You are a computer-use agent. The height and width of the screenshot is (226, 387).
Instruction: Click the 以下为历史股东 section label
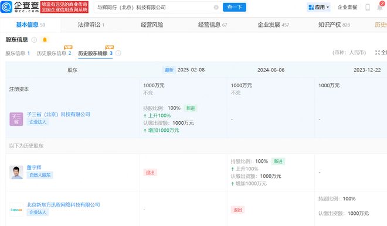(x=26, y=146)
